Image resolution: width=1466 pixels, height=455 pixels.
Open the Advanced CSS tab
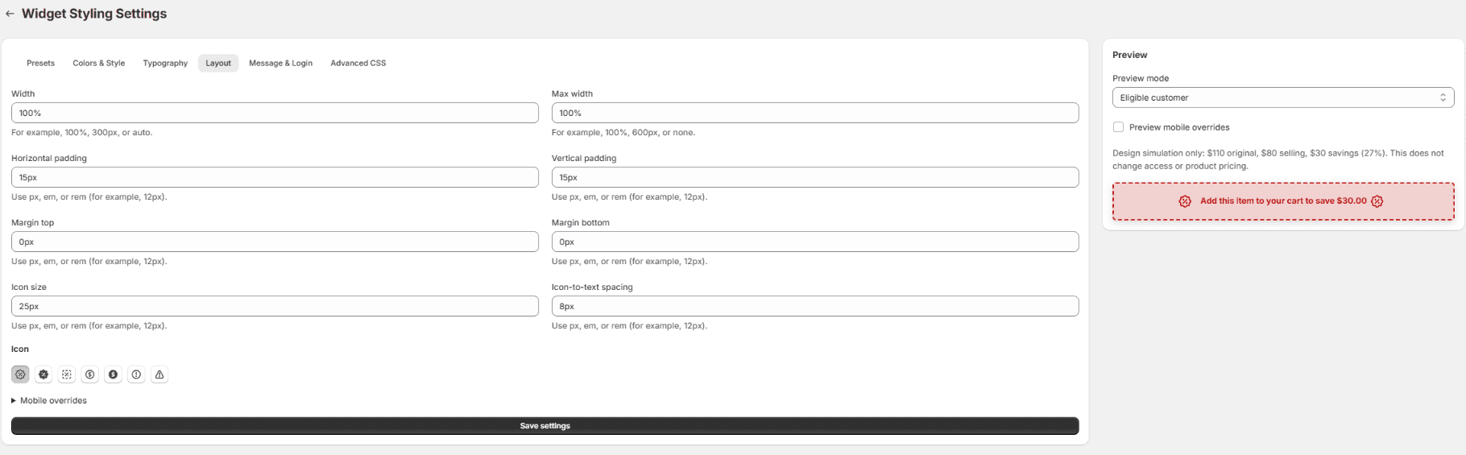(358, 63)
